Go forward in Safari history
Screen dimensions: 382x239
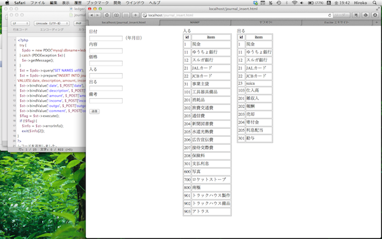click(x=97, y=15)
